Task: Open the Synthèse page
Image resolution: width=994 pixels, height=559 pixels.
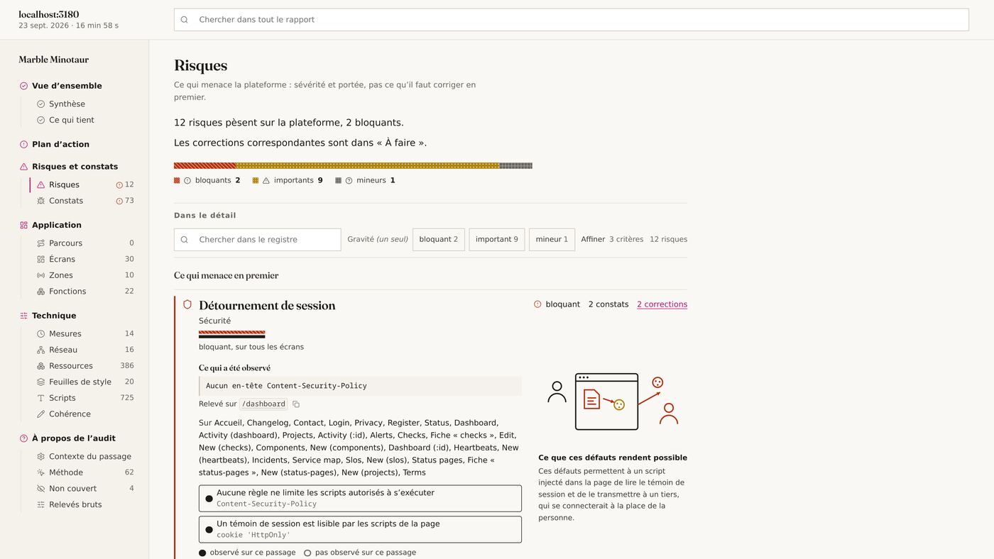Action: (x=67, y=104)
